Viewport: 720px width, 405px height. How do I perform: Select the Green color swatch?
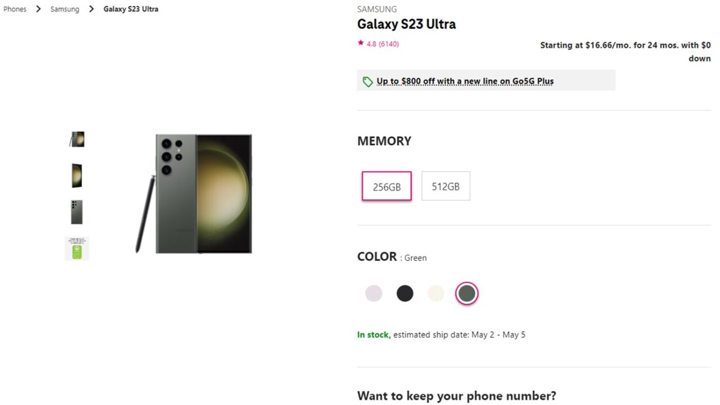[466, 293]
